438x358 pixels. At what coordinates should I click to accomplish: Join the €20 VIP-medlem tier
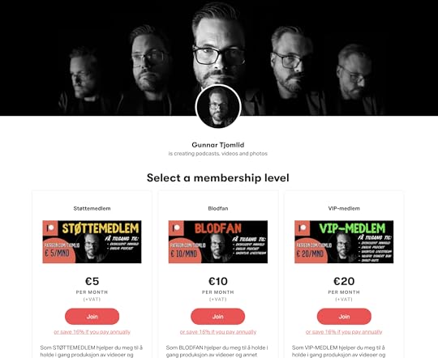(344, 317)
